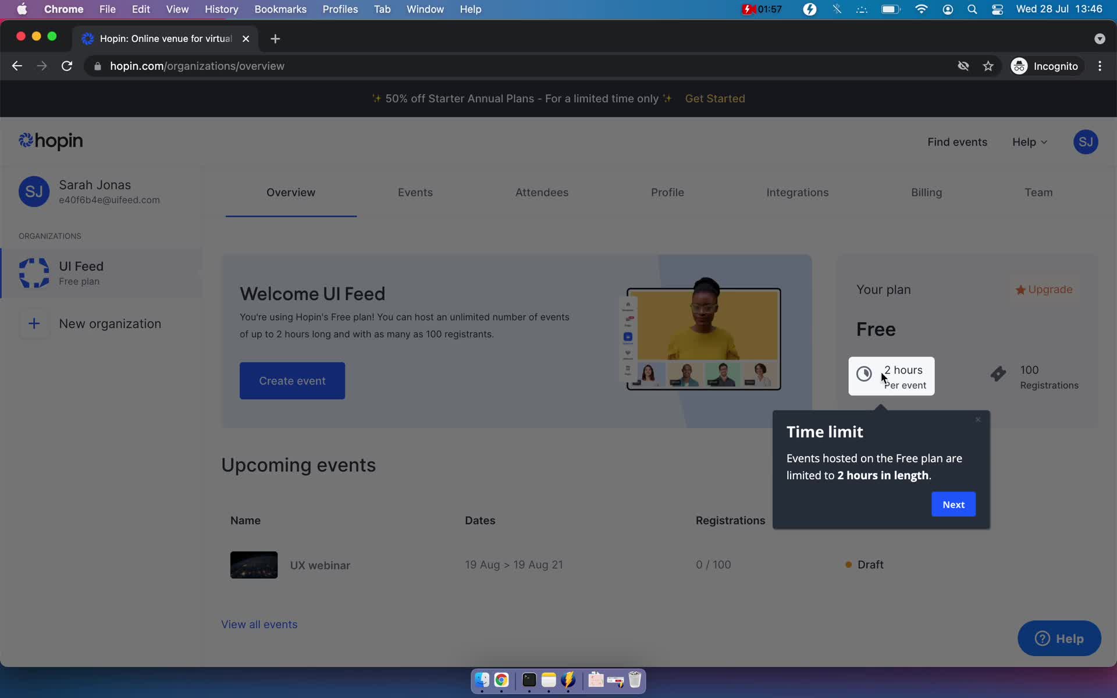Click the ticket icon for Registrations
Image resolution: width=1117 pixels, height=698 pixels.
click(998, 374)
